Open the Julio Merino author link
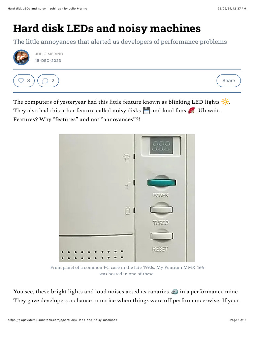 [49, 54]
